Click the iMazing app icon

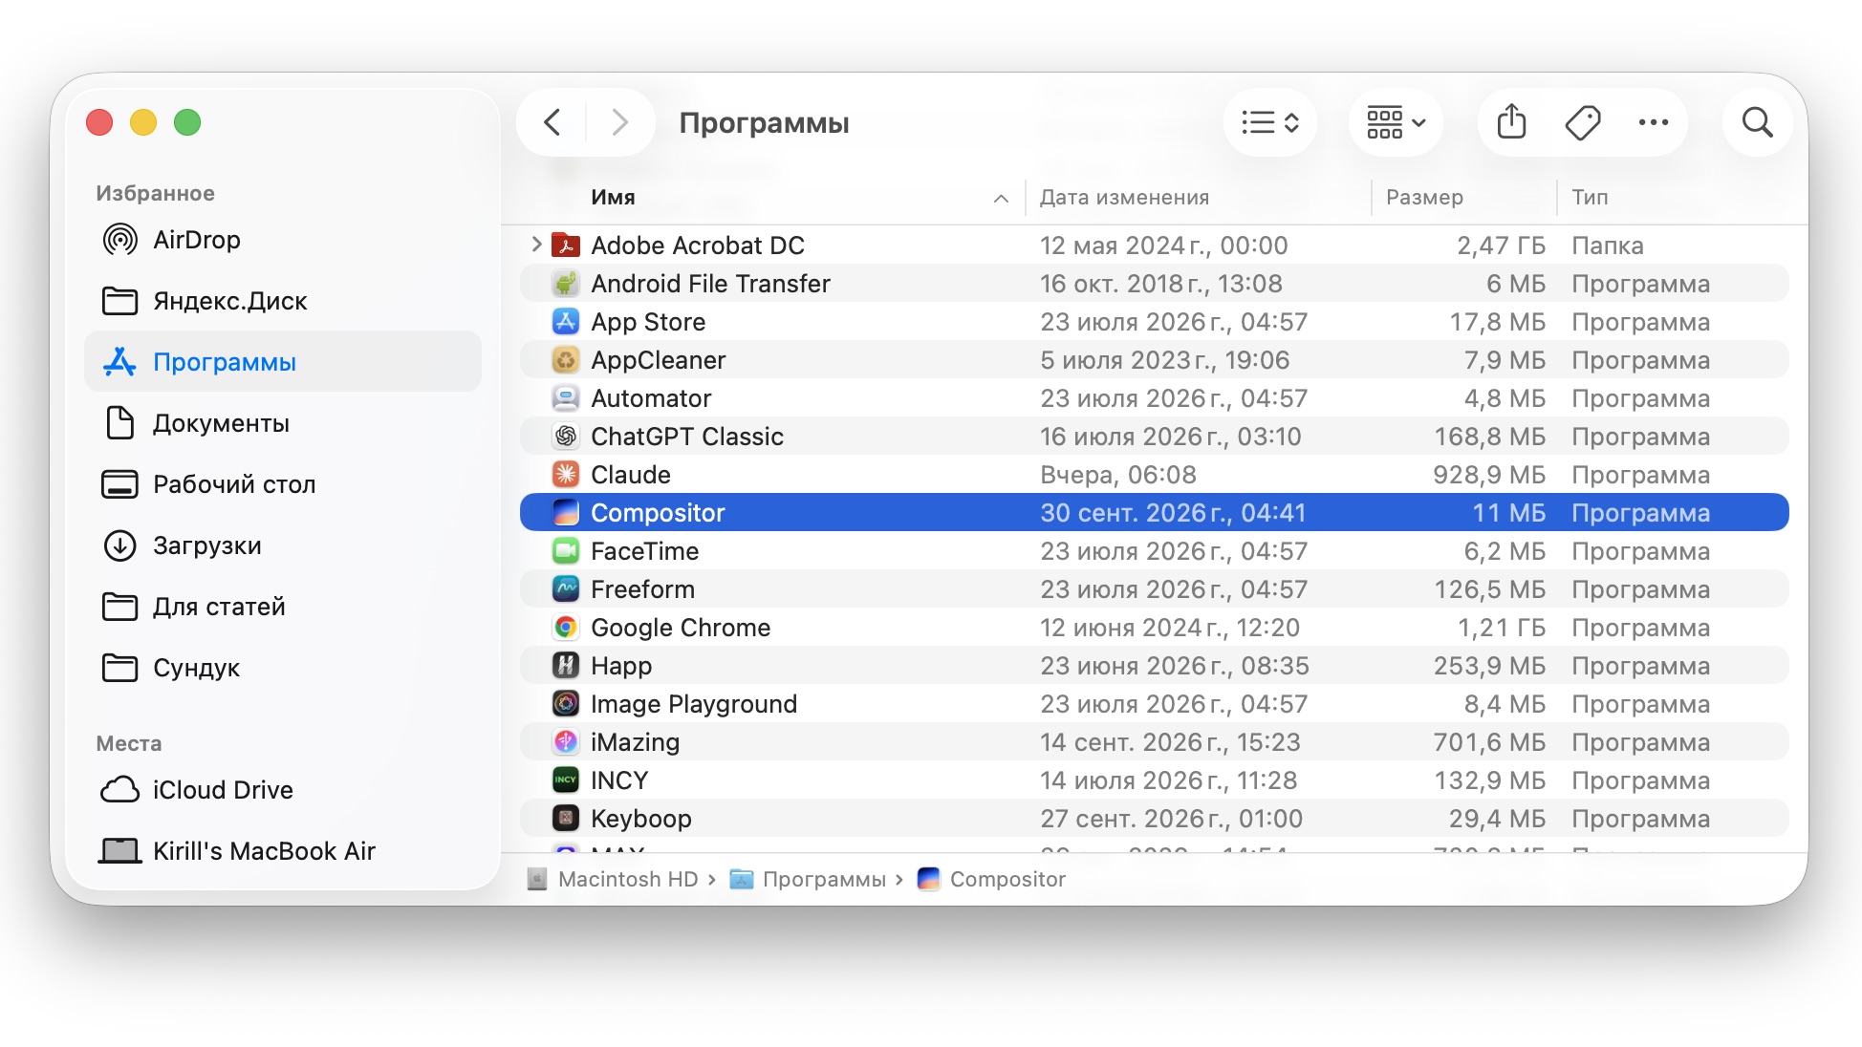pos(566,742)
